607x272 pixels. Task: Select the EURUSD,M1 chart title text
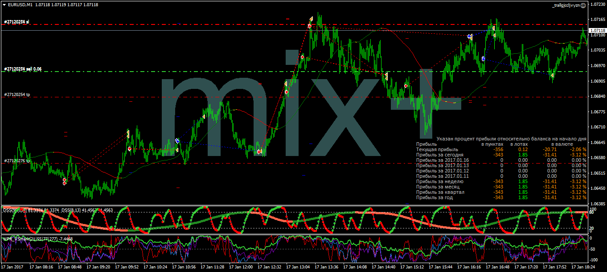pyautogui.click(x=20, y=4)
